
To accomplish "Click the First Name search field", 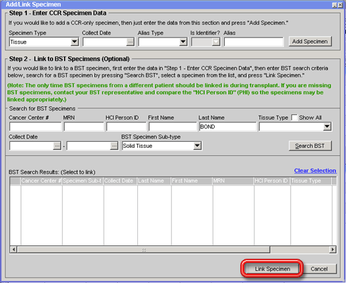I will 172,126.
